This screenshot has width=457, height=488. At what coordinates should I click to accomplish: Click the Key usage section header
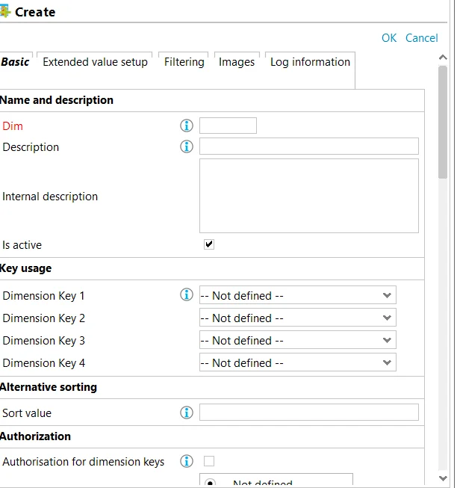tap(26, 268)
